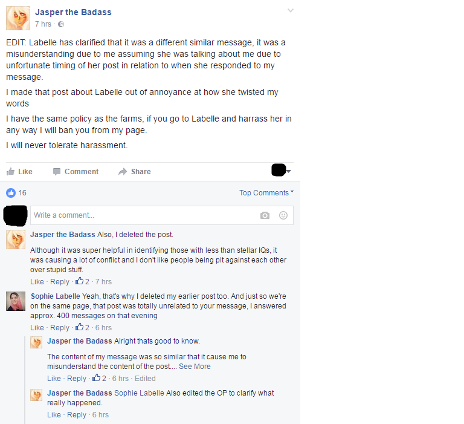Open the blue like-count reaction icon showing 16

[11, 193]
